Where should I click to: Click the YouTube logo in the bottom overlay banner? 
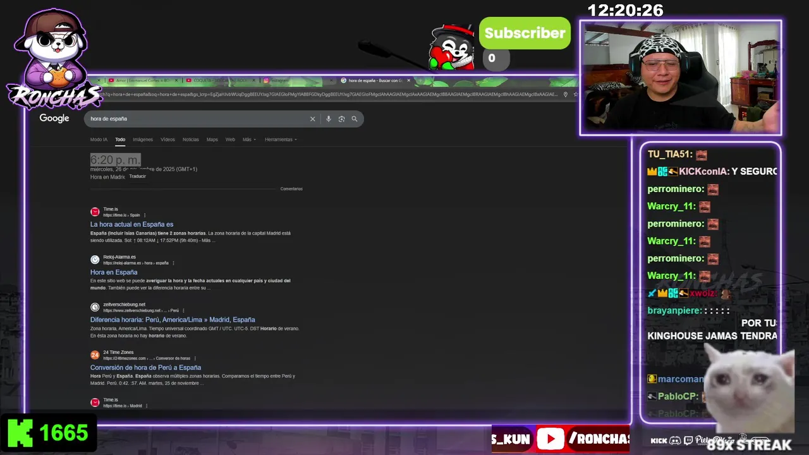coord(550,439)
